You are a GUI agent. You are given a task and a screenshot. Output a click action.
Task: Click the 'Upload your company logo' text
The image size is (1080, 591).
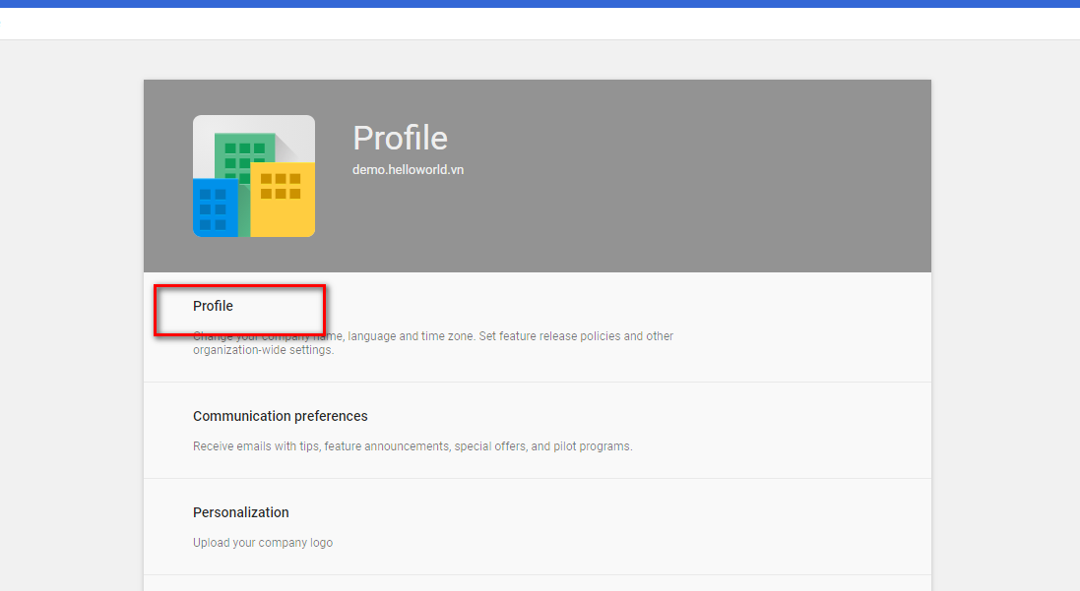pos(263,542)
